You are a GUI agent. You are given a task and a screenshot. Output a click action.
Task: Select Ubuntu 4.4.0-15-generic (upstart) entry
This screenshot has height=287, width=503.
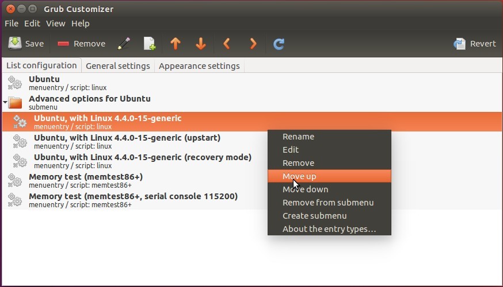pos(252,141)
